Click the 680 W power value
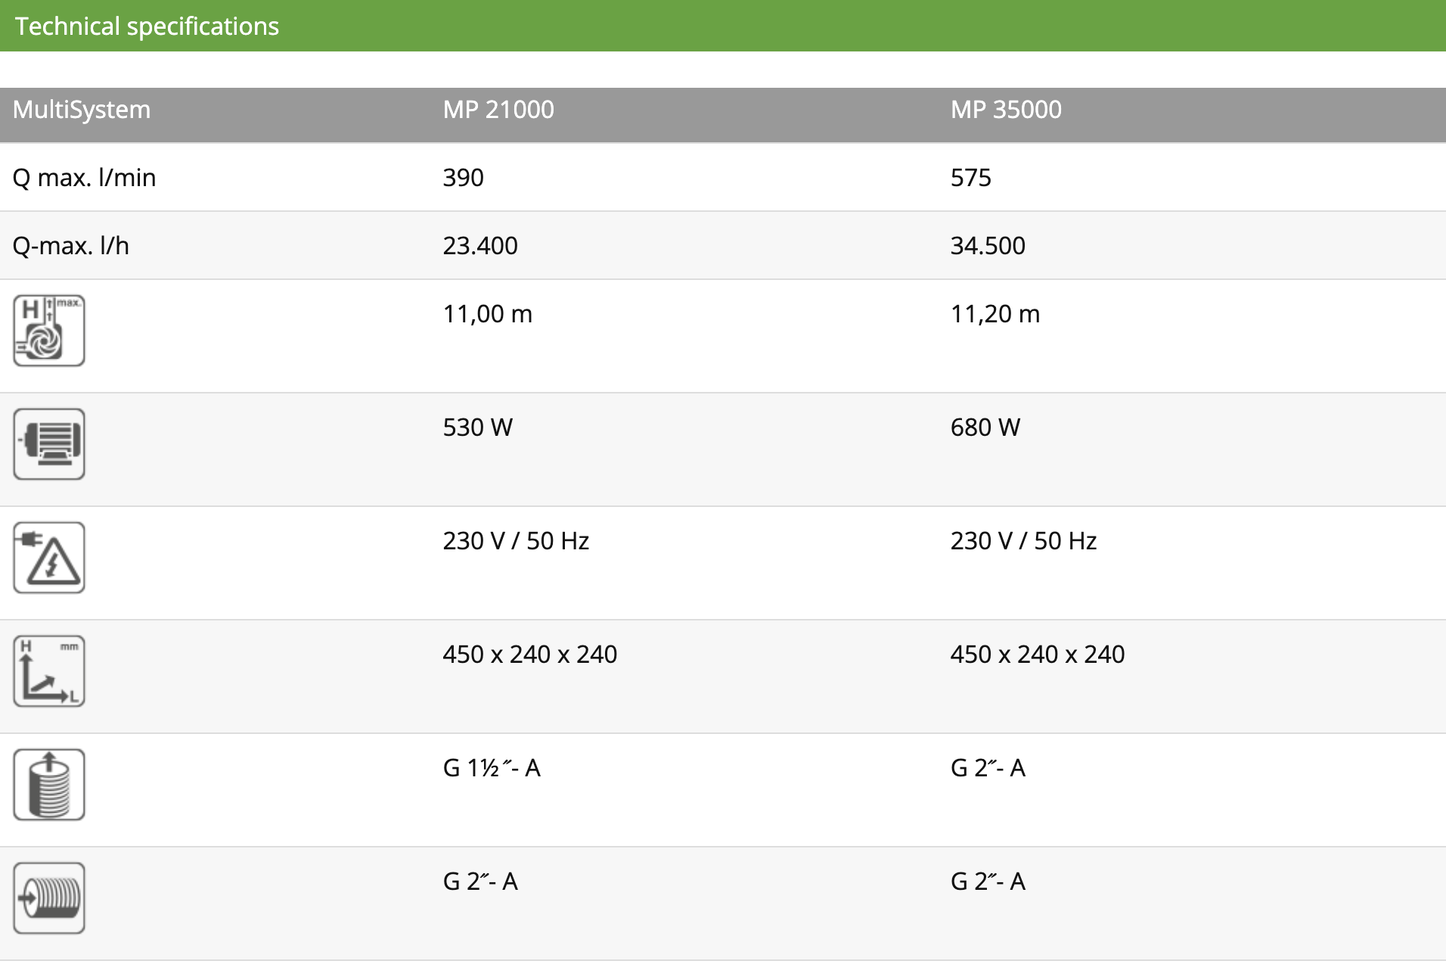Screen dimensions: 1446x964 (985, 428)
